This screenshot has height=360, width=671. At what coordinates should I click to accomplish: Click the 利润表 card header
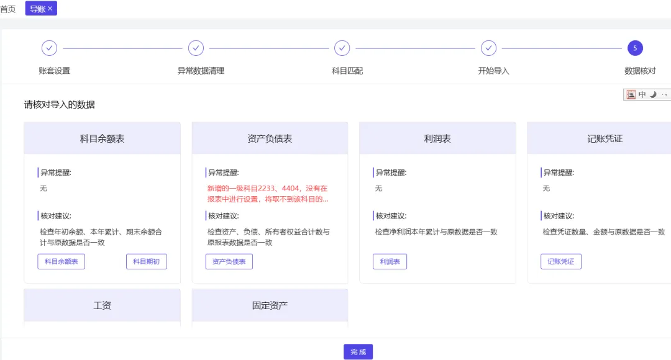click(437, 138)
